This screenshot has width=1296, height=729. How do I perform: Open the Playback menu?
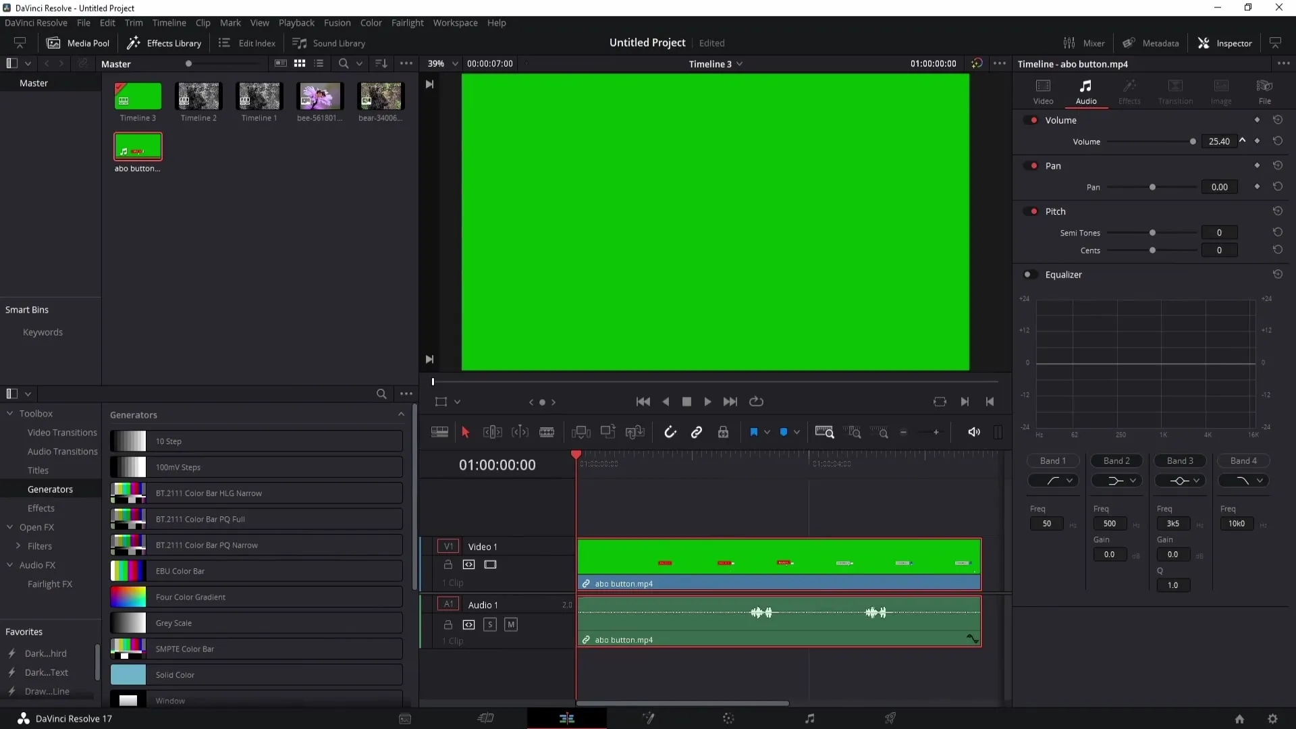point(296,23)
